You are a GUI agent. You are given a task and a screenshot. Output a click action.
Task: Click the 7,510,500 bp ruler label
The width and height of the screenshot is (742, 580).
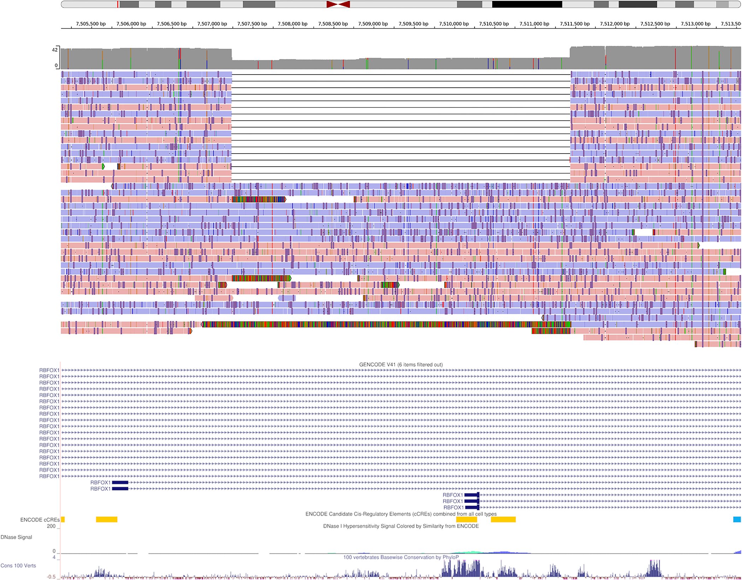494,24
